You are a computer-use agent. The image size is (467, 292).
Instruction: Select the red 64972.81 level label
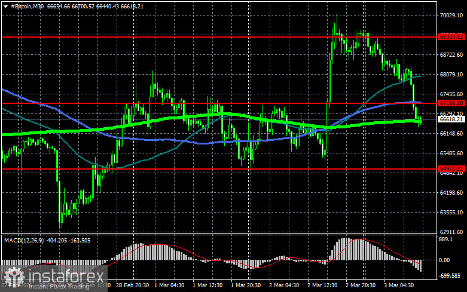point(451,169)
